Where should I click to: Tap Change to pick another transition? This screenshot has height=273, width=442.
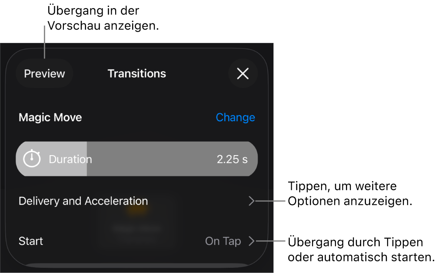click(235, 117)
